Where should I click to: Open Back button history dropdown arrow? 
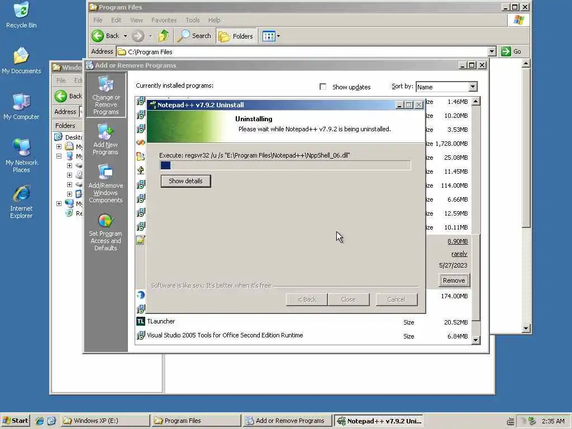125,36
